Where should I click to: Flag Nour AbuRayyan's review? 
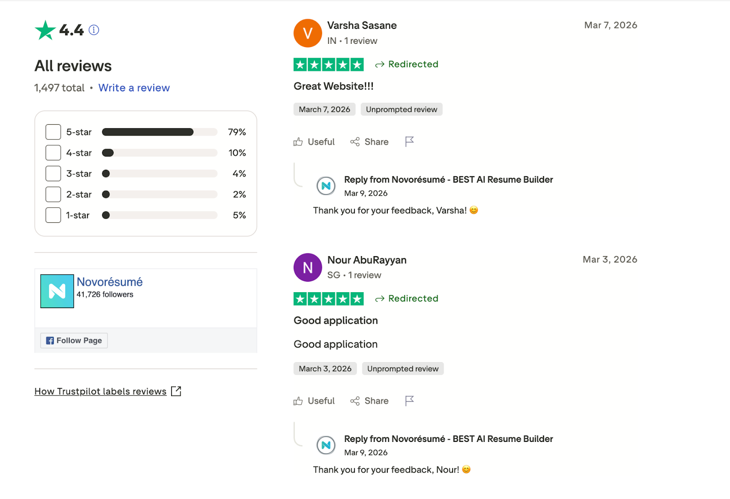pyautogui.click(x=409, y=401)
